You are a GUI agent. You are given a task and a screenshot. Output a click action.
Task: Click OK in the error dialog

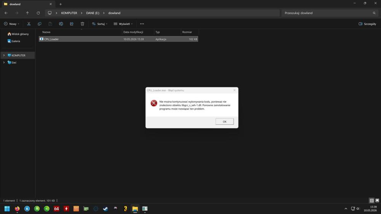click(x=224, y=121)
